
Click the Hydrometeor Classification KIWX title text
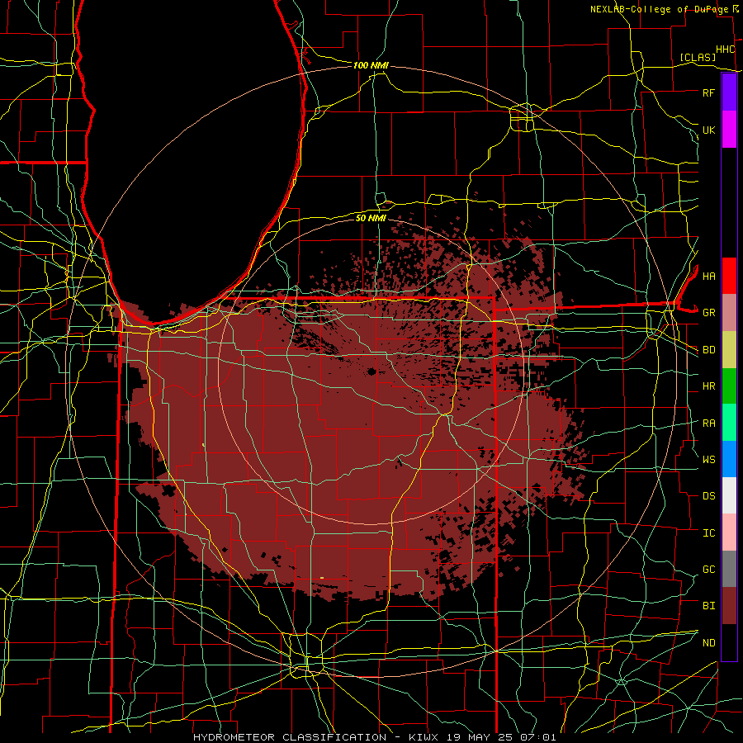click(374, 737)
